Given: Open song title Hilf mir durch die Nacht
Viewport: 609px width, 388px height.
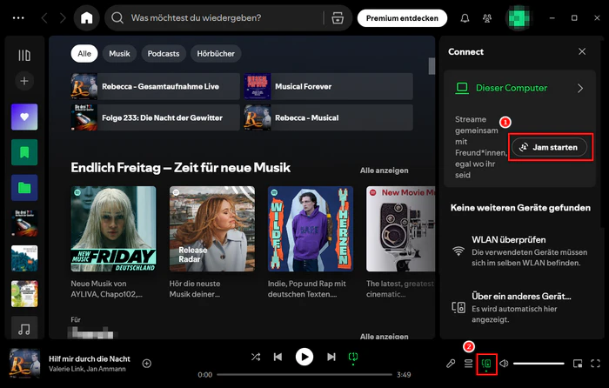Looking at the screenshot, I should tap(90, 359).
